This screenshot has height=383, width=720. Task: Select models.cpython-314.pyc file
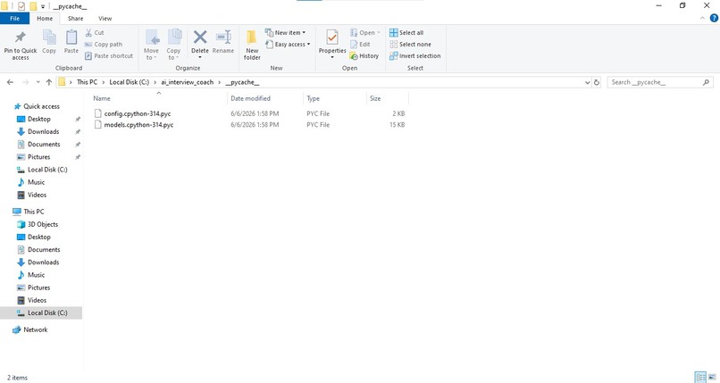pos(138,125)
